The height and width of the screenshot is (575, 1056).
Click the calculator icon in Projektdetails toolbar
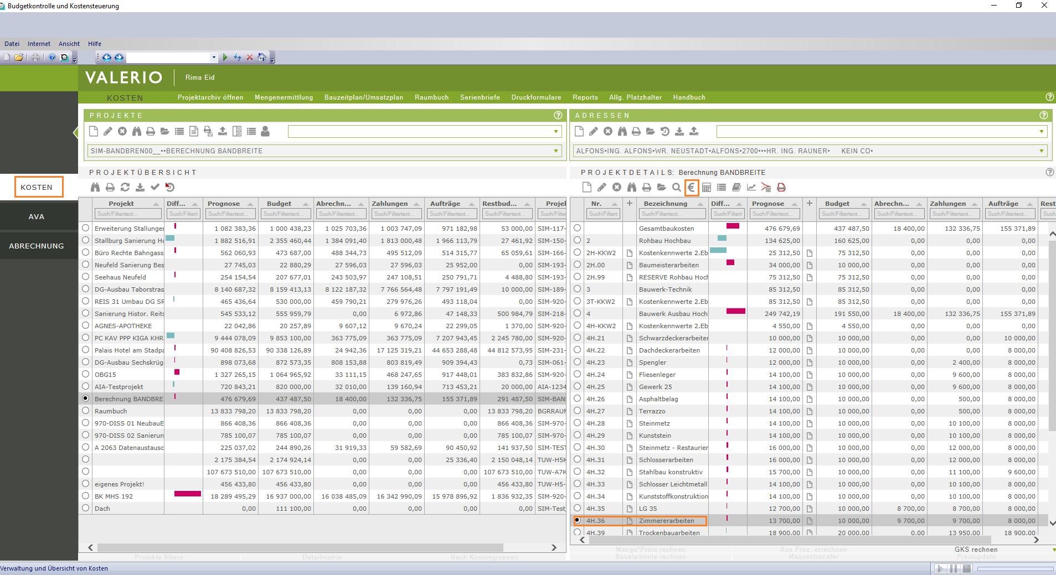(707, 188)
